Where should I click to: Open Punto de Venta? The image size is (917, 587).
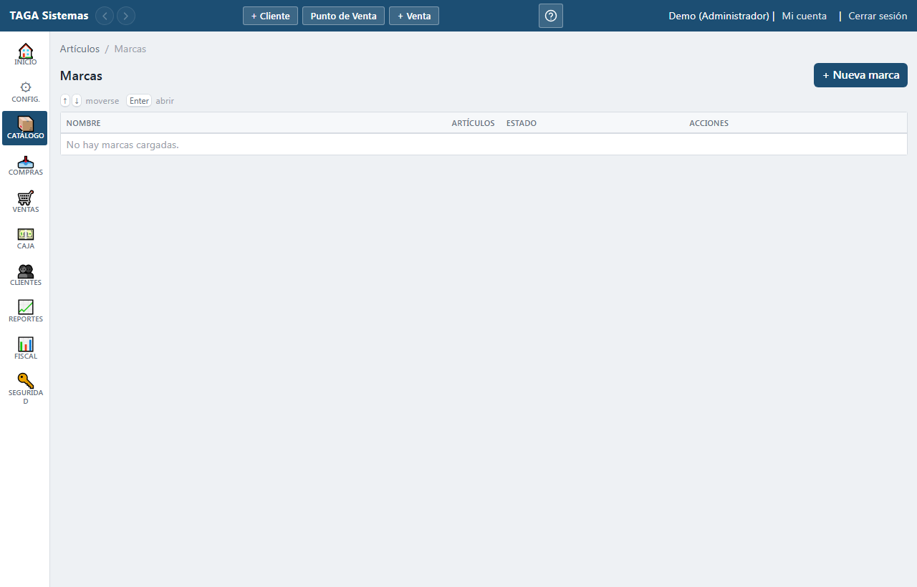[343, 16]
